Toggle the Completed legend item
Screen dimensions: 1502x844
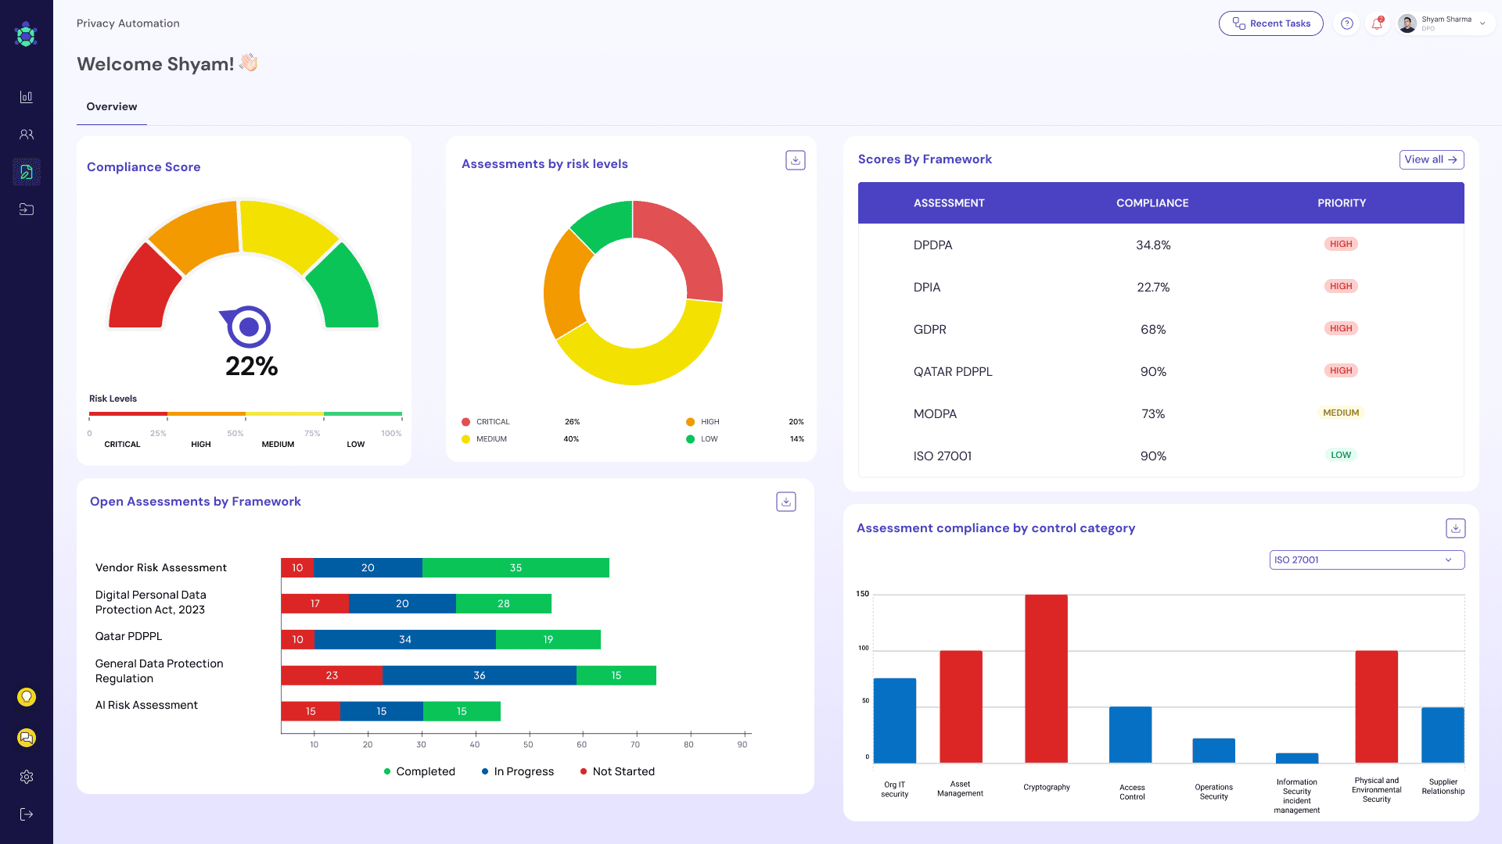(419, 771)
